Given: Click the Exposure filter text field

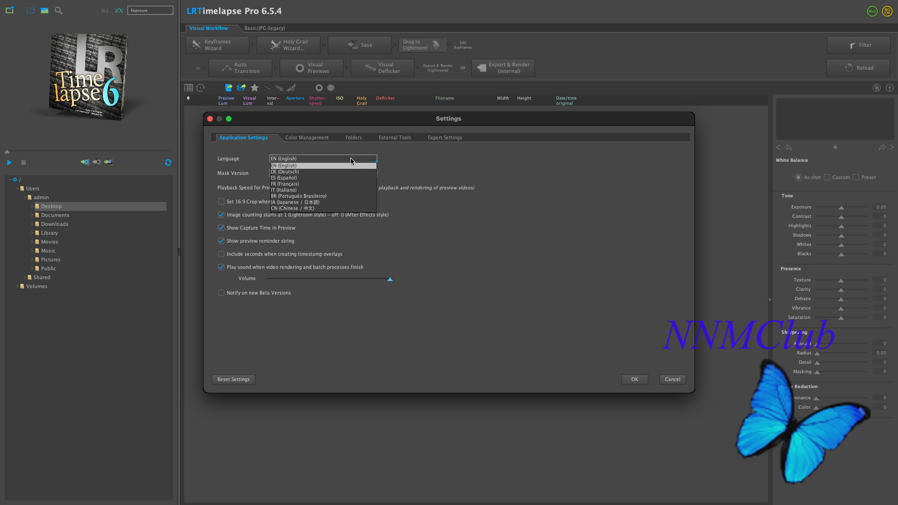Looking at the screenshot, I should 150,10.
